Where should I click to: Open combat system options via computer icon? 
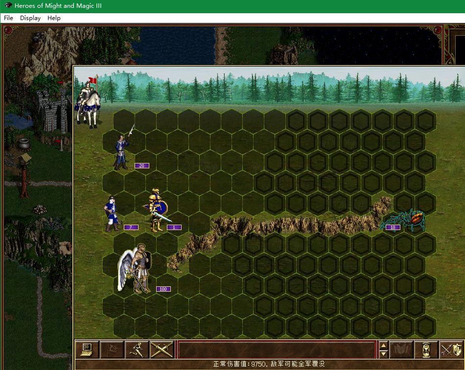tap(87, 350)
